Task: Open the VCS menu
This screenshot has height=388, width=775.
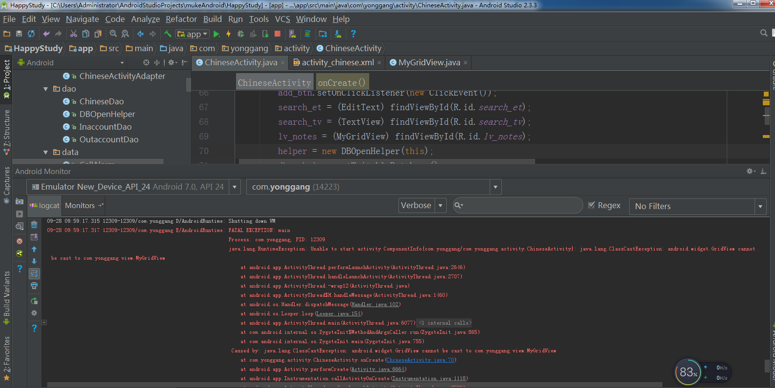Action: tap(282, 19)
